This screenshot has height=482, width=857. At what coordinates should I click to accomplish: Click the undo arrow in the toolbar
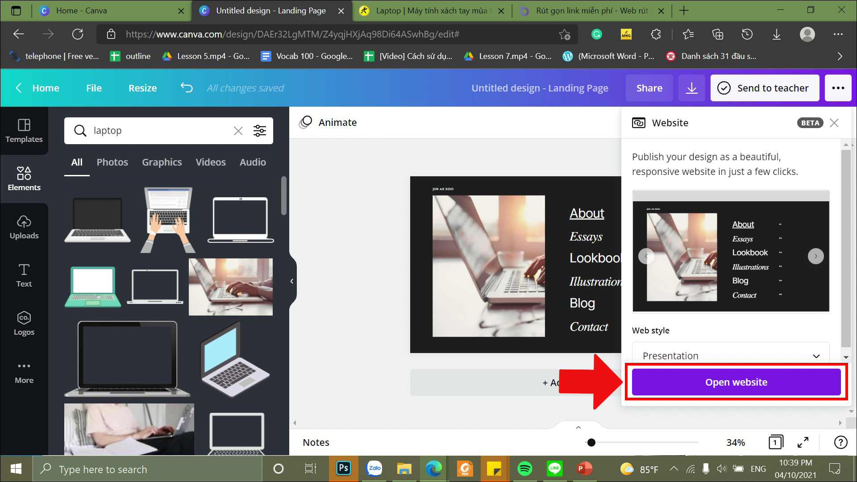pyautogui.click(x=187, y=87)
